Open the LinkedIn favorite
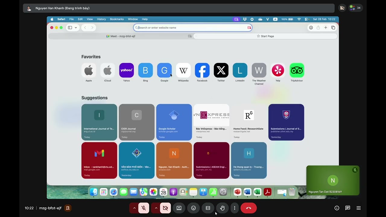This screenshot has width=386, height=217. [x=240, y=70]
